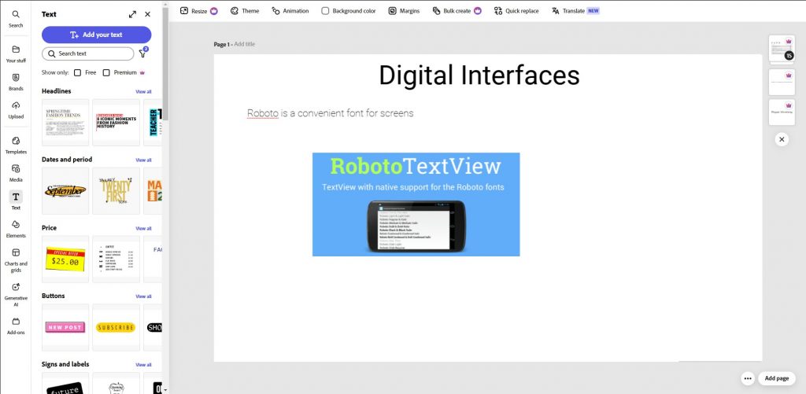Choose the New Post button template

(x=65, y=327)
